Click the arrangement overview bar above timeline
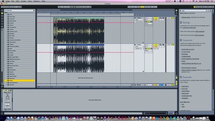The width and height of the screenshot is (215, 121). coord(105,10)
